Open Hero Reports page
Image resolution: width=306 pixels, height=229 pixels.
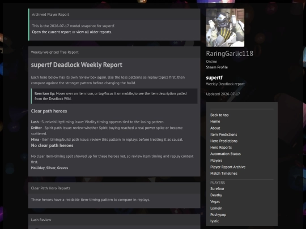(x=221, y=148)
